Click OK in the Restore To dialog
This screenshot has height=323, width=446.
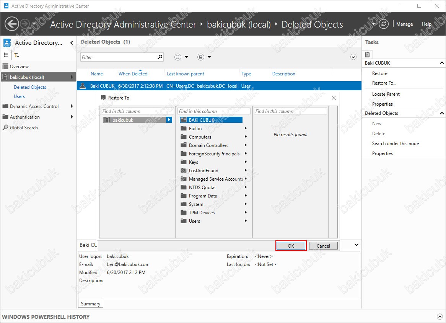[291, 246]
